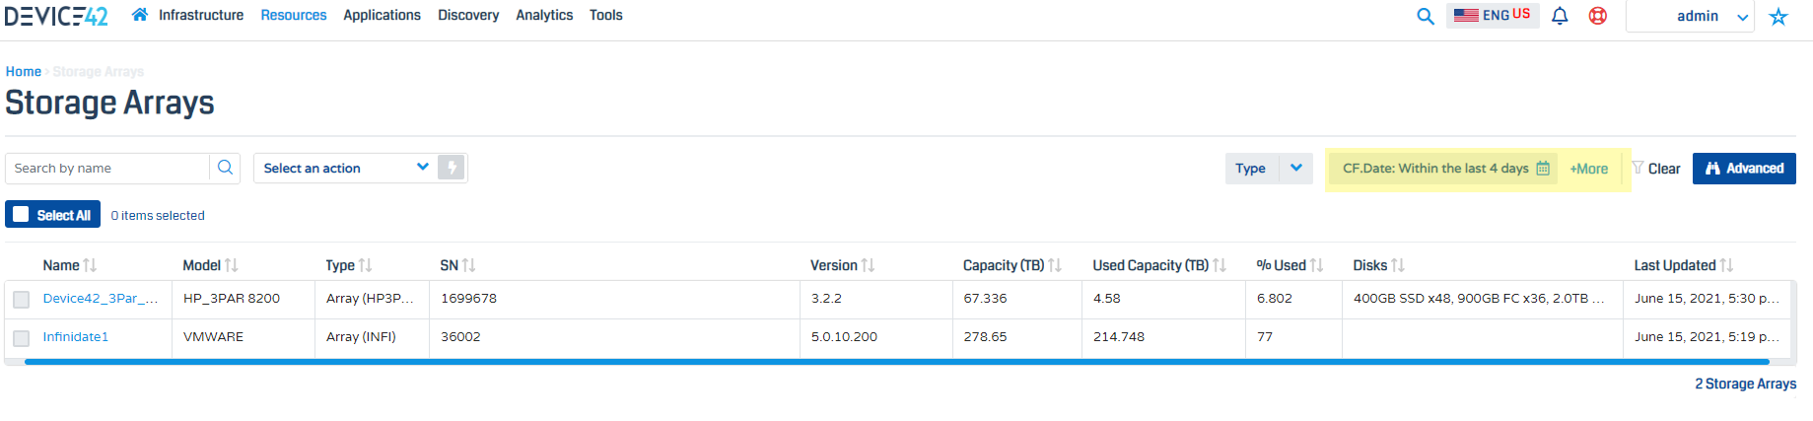Open the Infinidate1 storage array link
This screenshot has height=421, width=1813.
76,337
